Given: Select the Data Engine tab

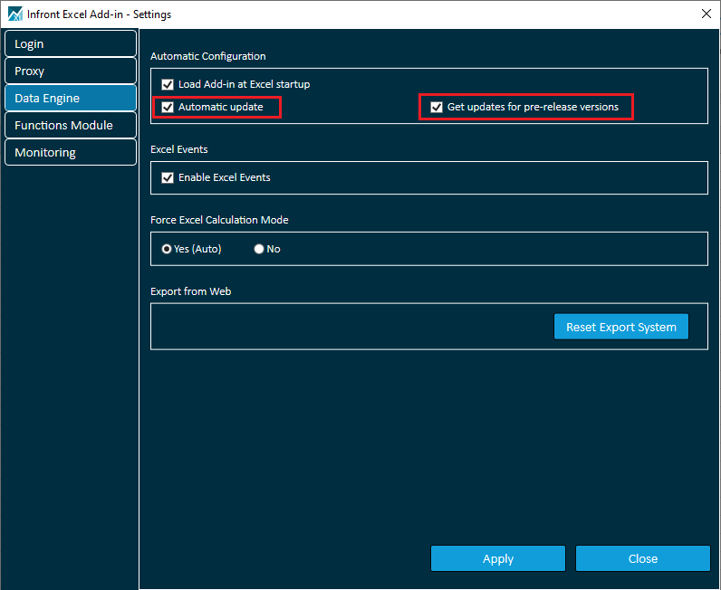Looking at the screenshot, I should coord(70,98).
